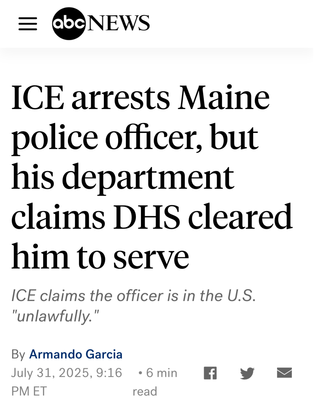This screenshot has height=401, width=314.
Task: Click the word "read" under 6 min
Action: [145, 391]
